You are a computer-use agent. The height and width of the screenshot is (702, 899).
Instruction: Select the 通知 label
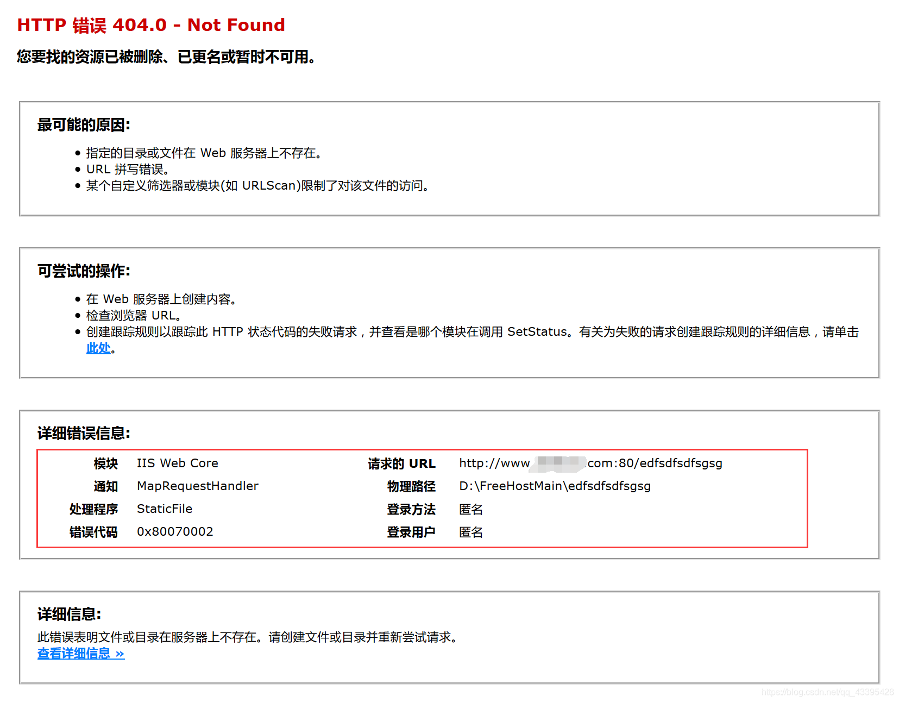point(105,486)
